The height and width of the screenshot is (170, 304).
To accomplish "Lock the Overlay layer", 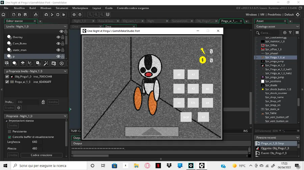I will pos(62,37).
